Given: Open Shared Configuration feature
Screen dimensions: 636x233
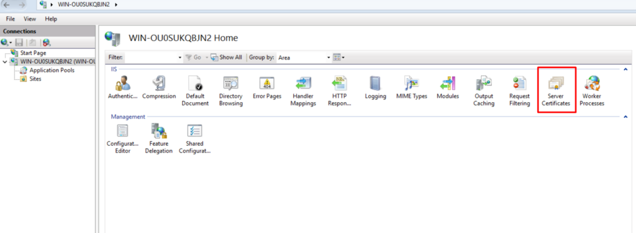Looking at the screenshot, I should click(x=194, y=139).
